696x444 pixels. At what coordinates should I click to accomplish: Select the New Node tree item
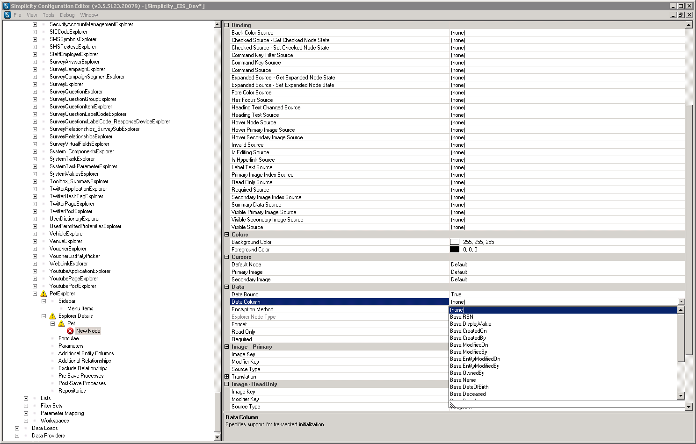click(88, 331)
